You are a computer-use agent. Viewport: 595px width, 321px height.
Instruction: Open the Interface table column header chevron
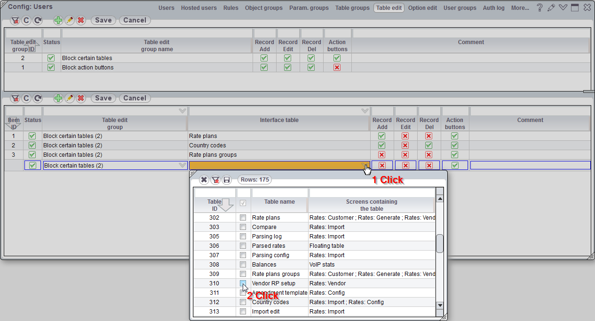tap(365, 111)
